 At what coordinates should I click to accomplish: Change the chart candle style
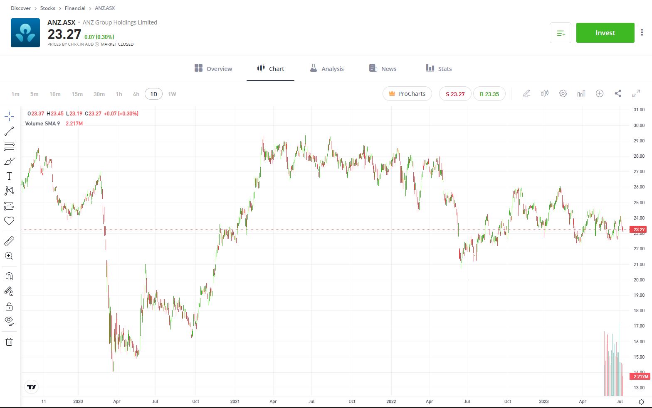[x=545, y=94]
